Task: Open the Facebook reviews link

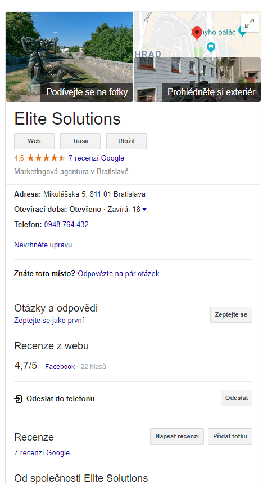Action: coord(60,367)
